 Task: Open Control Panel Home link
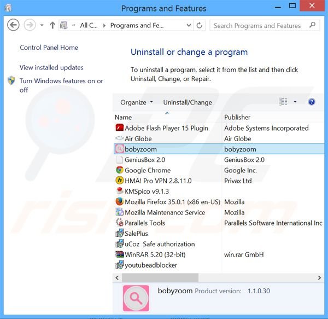point(49,48)
